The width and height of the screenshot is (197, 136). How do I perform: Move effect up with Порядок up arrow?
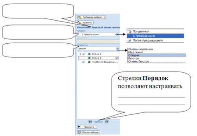point(90,122)
